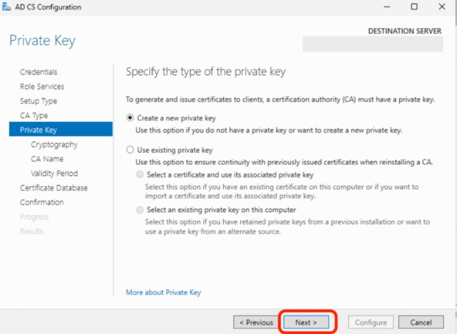Select Private Key in navigation pane
458x334 pixels.
(38, 130)
